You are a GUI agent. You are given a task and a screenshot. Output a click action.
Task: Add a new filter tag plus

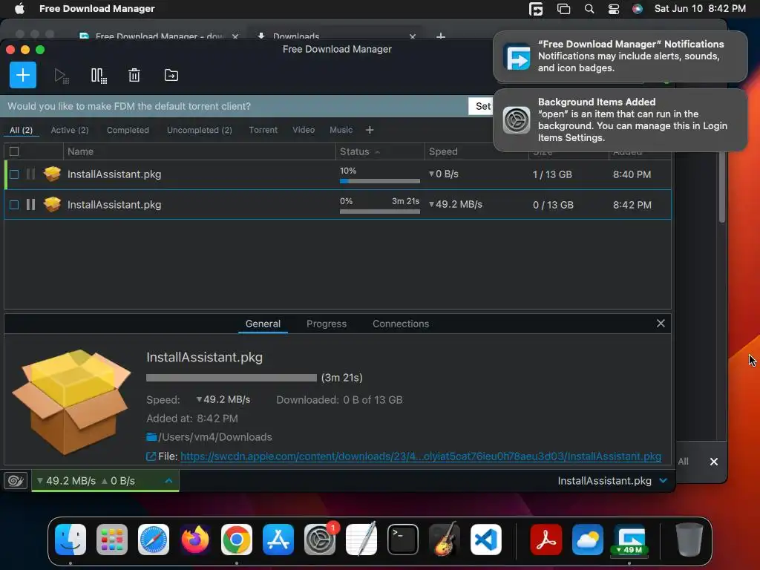pyautogui.click(x=370, y=130)
